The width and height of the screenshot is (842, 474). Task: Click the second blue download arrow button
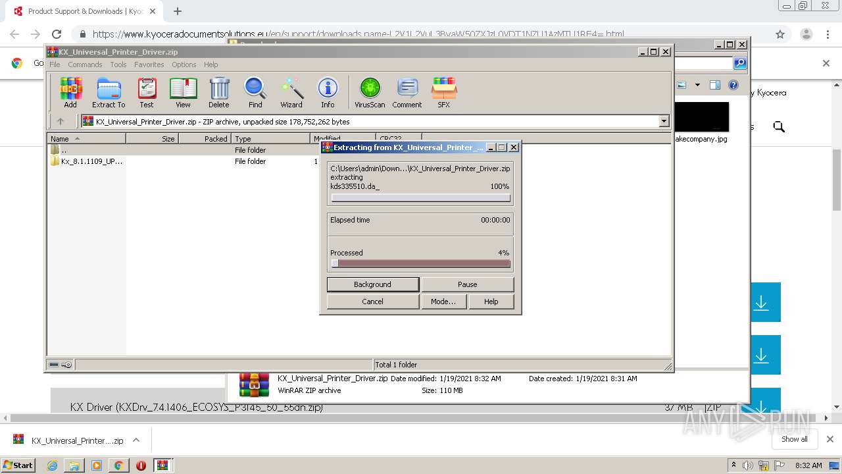(x=762, y=355)
